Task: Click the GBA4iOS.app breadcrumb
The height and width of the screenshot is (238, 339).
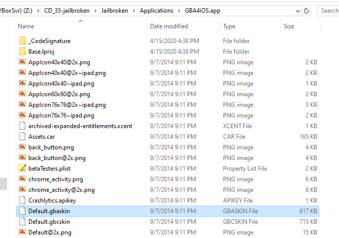Action: click(203, 11)
